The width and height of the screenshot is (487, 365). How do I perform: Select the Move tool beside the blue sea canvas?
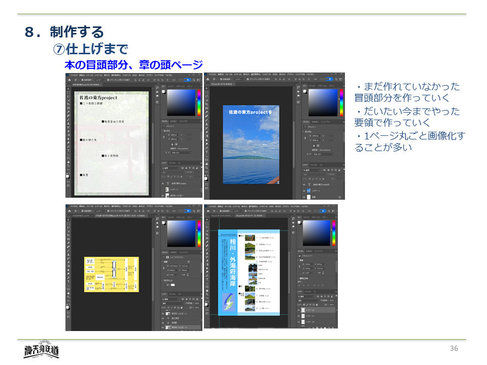(206, 88)
